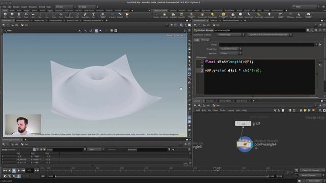
Task: Toggle the display flag on pointwrangle4 node
Action: (x=251, y=144)
